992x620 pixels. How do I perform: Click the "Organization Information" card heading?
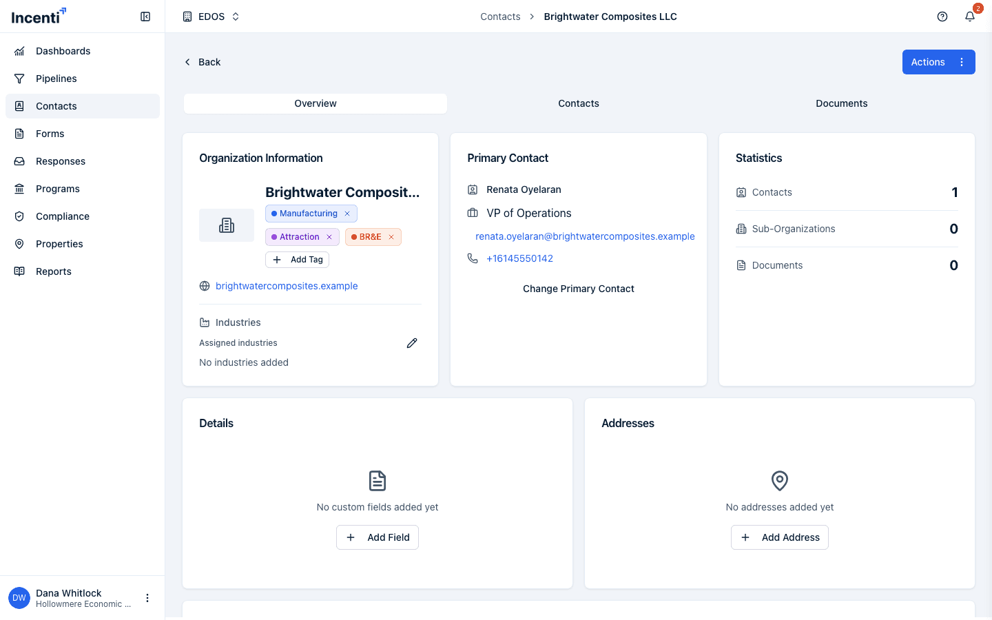261,158
